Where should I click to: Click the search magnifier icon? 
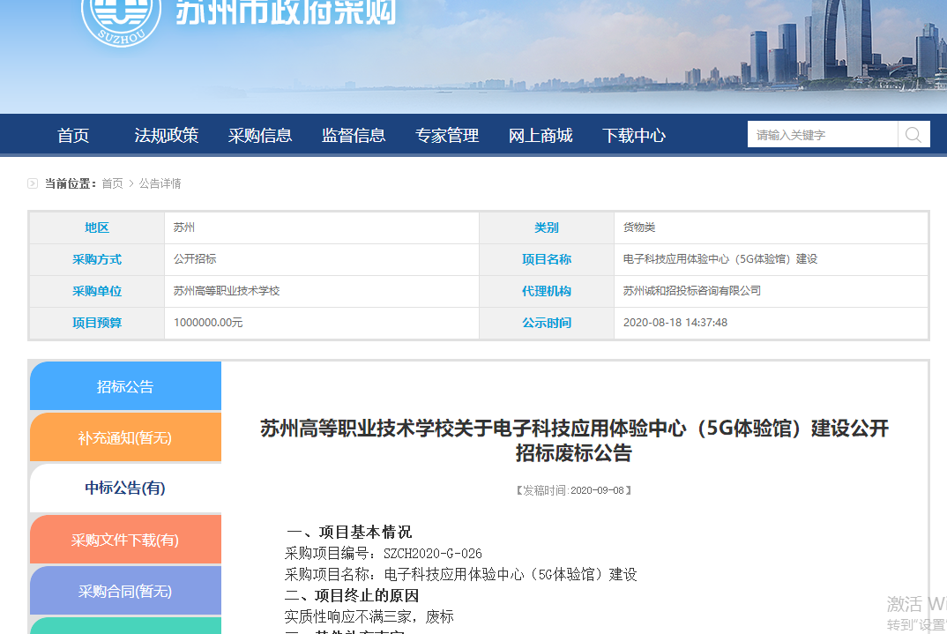tap(913, 135)
